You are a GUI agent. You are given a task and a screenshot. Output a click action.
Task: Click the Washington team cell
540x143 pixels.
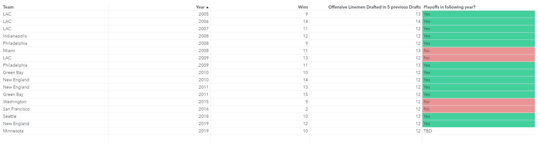coord(15,102)
